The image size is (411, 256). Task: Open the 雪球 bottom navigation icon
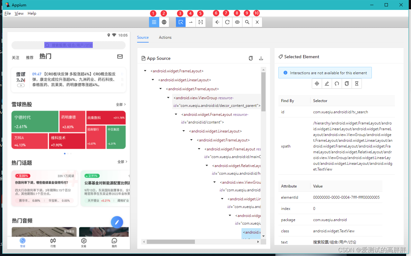click(22, 243)
